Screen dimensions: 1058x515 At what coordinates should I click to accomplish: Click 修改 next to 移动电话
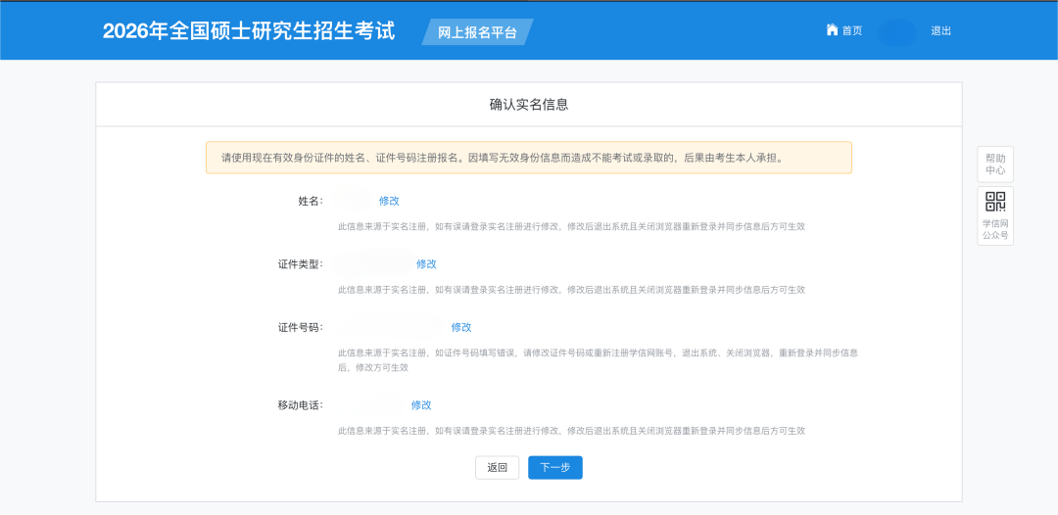click(x=421, y=405)
